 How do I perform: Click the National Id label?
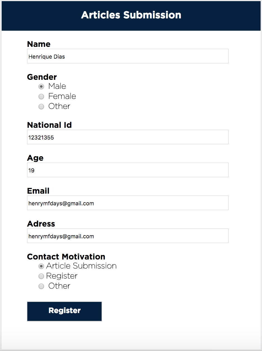49,125
